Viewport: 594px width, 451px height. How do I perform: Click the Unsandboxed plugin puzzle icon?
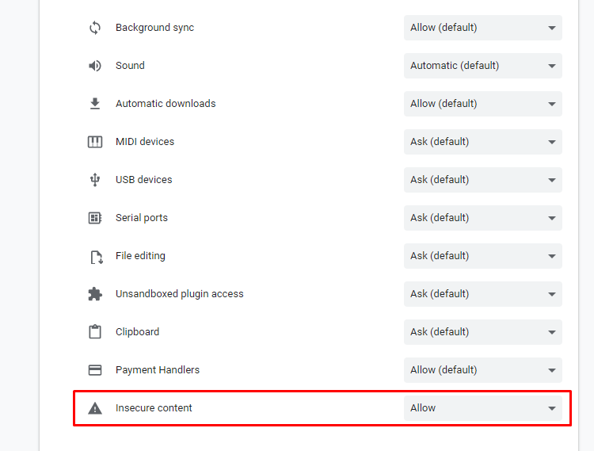pyautogui.click(x=95, y=294)
